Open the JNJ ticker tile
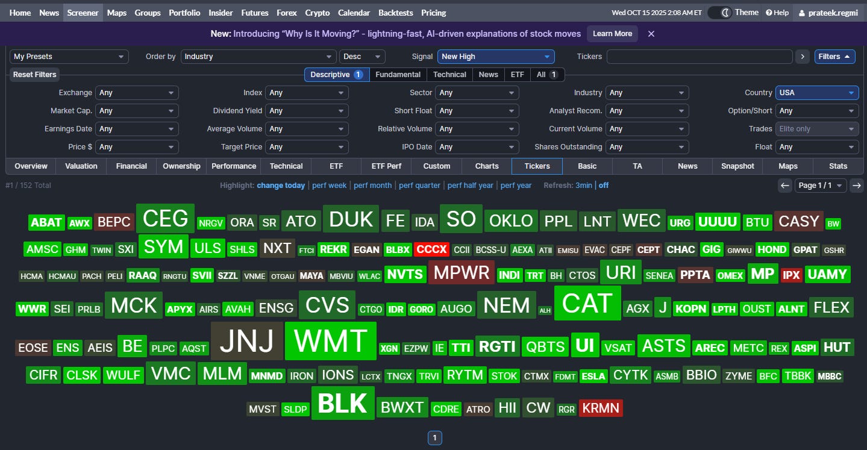 (247, 341)
